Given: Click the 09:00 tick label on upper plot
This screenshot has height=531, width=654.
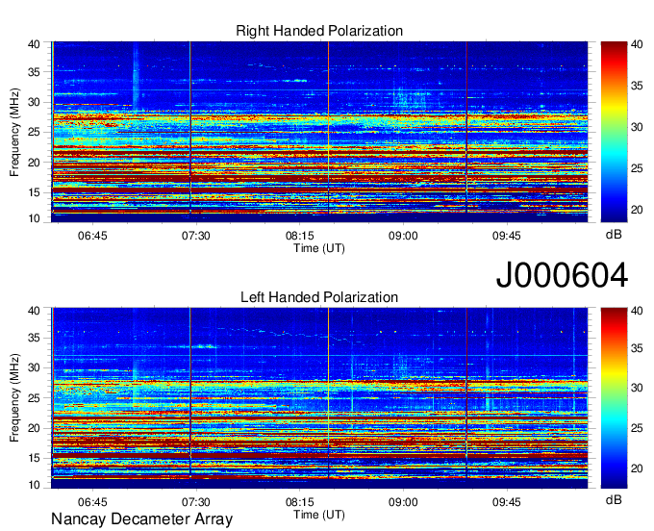Looking at the screenshot, I should pyautogui.click(x=403, y=236).
